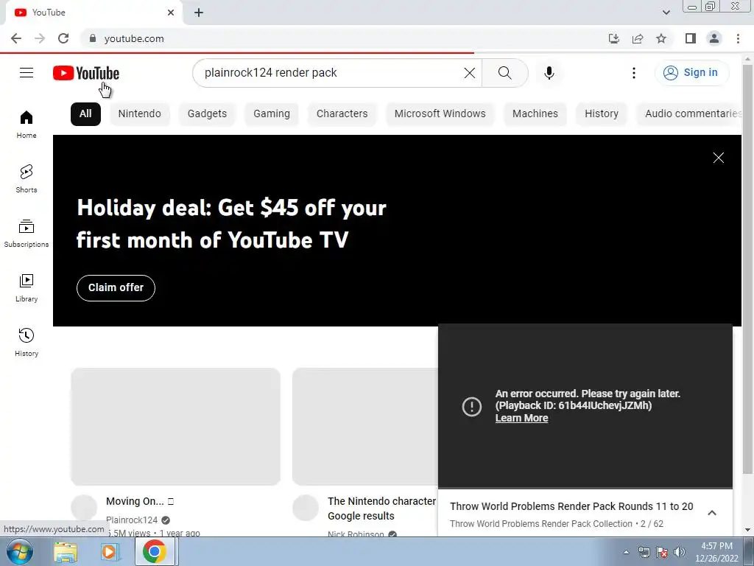Close the YouTube tab
This screenshot has width=754, height=566.
171,13
